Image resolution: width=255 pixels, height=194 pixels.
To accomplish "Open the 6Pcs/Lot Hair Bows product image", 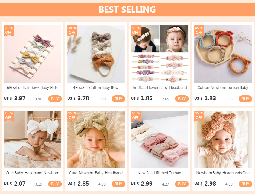I will (33, 54).
